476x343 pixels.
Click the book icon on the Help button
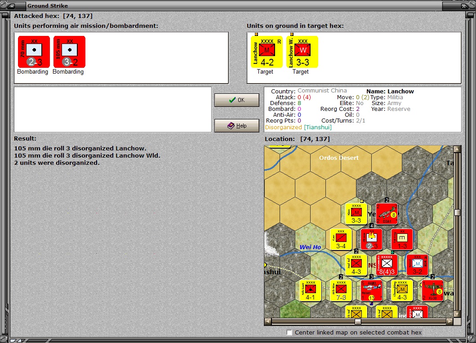(231, 126)
